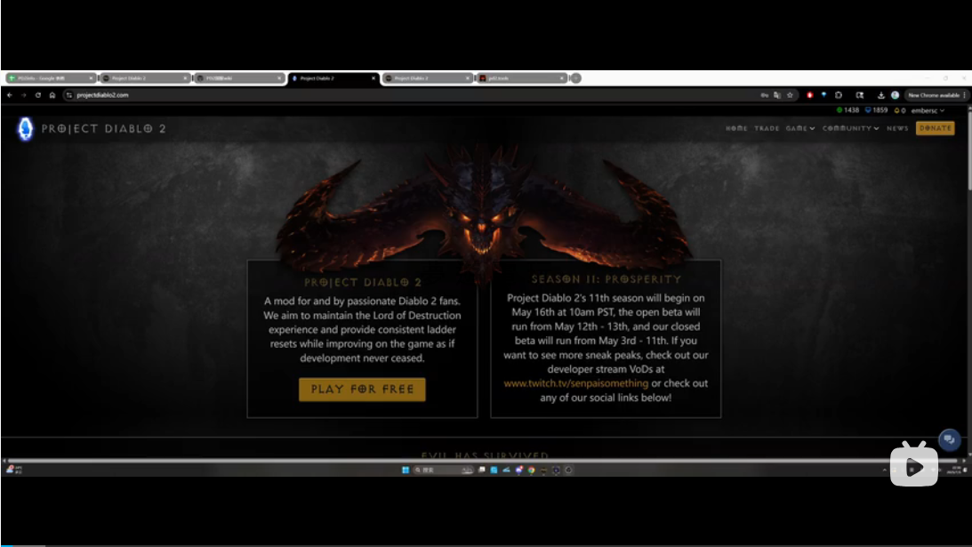This screenshot has width=972, height=547.
Task: Switch to the Google Sheets browser tab
Action: pyautogui.click(x=50, y=78)
